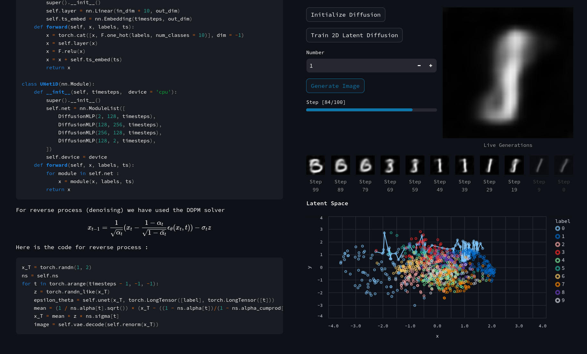Click the Generate Image button
The width and height of the screenshot is (587, 354).
tap(335, 86)
